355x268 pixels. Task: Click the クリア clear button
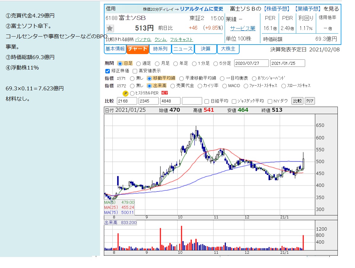(310, 101)
